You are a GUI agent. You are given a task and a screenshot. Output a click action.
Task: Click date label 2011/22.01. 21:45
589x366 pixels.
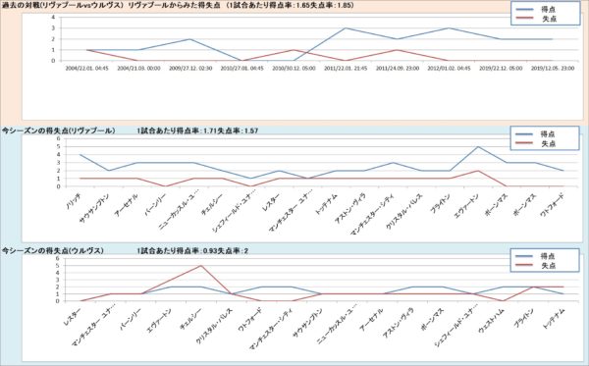pos(346,69)
